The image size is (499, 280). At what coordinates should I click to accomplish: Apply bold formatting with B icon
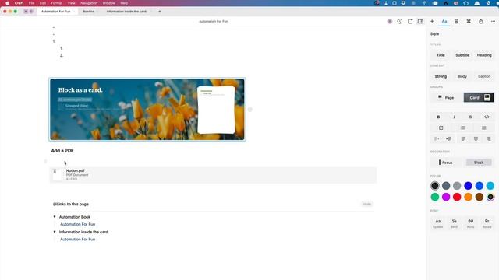point(438,117)
